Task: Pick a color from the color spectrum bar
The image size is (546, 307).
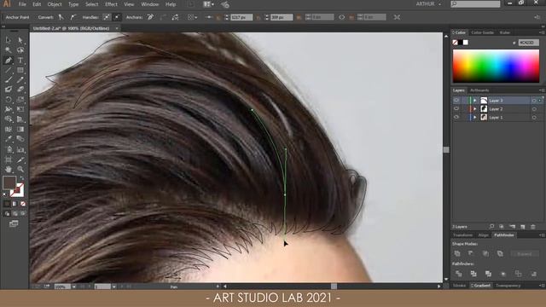Action: (x=496, y=66)
